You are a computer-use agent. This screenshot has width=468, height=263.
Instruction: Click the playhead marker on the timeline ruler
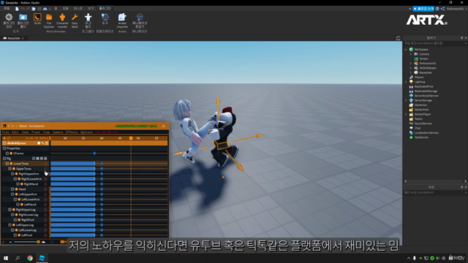point(131,138)
